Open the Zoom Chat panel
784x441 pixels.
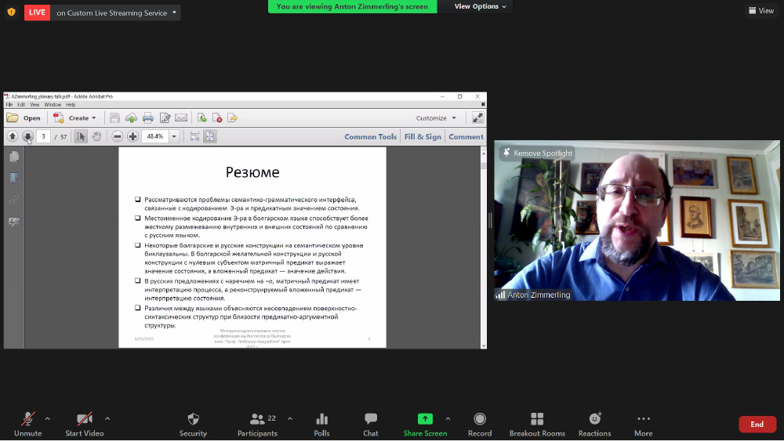point(371,424)
